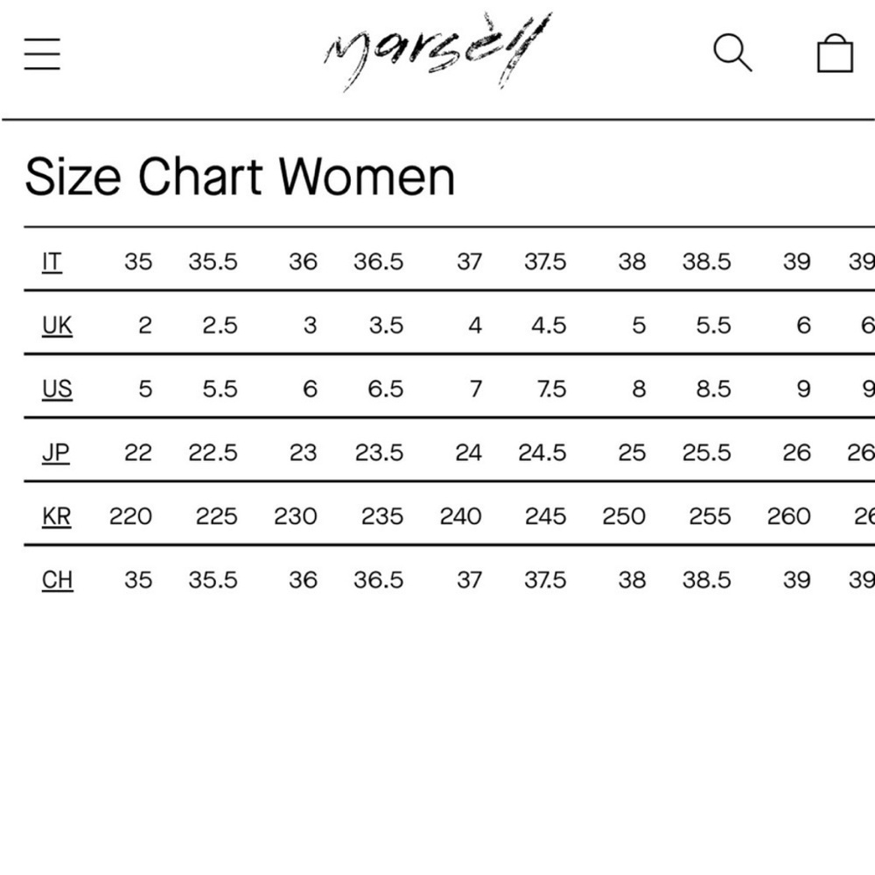Click the UK size row label
The image size is (875, 875).
[x=57, y=325]
